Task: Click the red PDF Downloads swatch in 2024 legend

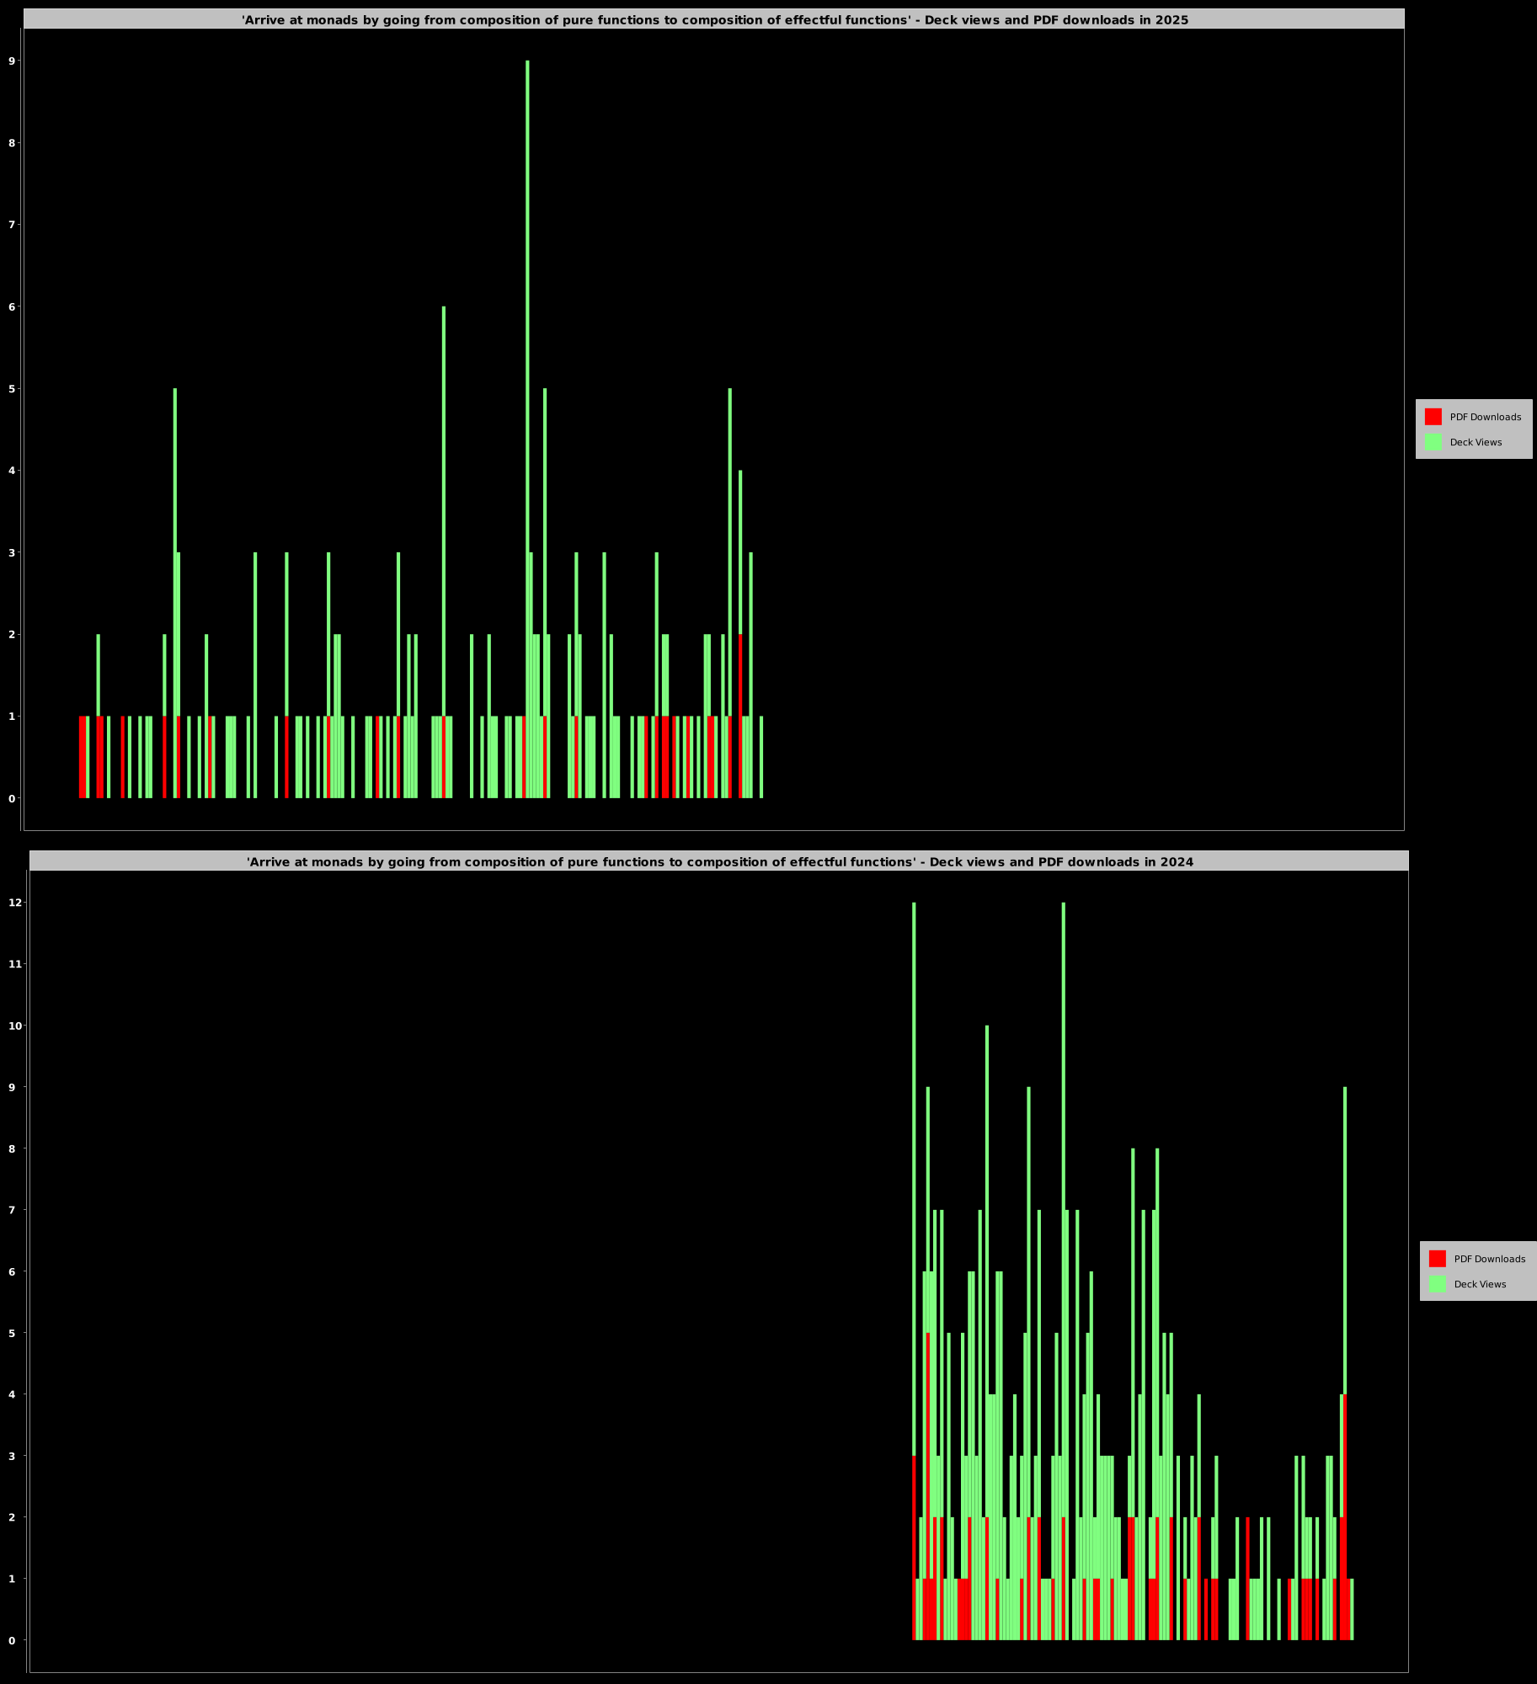Action: pyautogui.click(x=1437, y=1259)
